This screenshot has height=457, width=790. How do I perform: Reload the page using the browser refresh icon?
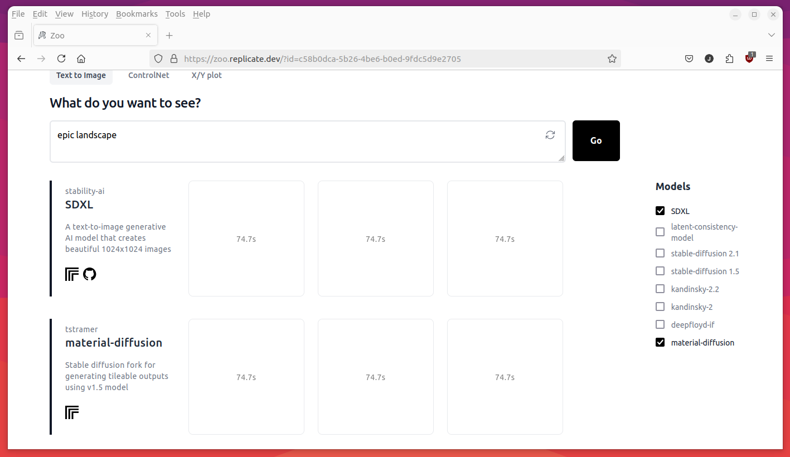(x=61, y=59)
